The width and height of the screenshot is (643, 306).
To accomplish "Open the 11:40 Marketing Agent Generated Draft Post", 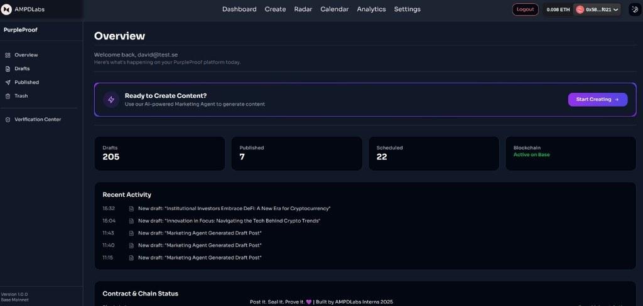I will pos(200,245).
